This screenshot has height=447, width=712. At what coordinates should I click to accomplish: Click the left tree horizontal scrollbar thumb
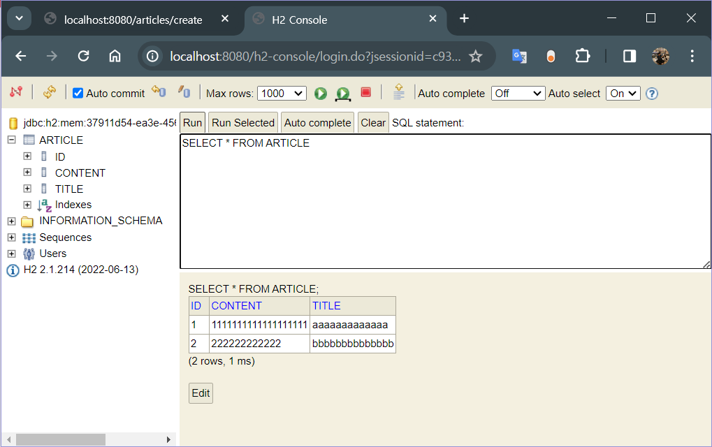tap(61, 439)
